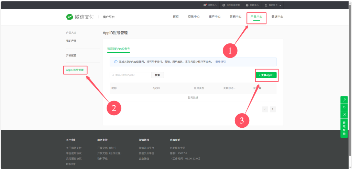Image resolution: width=352 pixels, height=169 pixels.
Task: Click the link icon in the green side toolbar
Action: pyautogui.click(x=344, y=100)
